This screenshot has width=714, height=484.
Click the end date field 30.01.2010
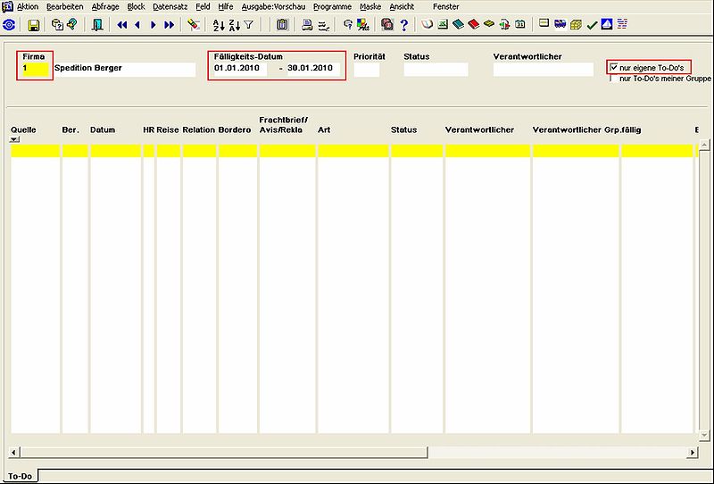pyautogui.click(x=313, y=69)
